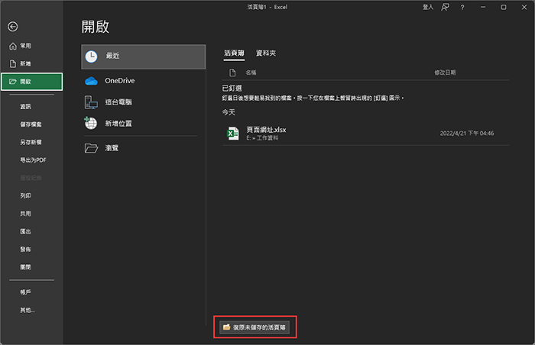Click the home icon next to 常用
The height and width of the screenshot is (345, 535).
(x=13, y=46)
